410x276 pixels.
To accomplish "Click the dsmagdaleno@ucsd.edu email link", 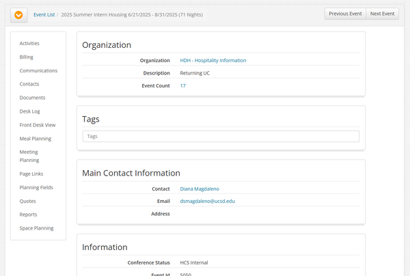I will 207,201.
